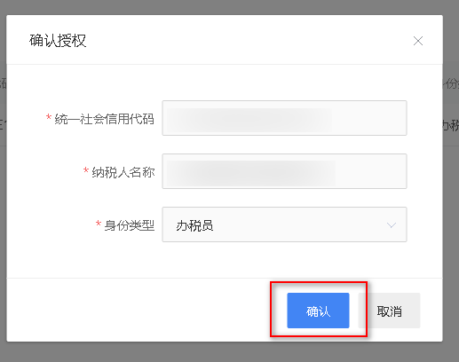Click the 身份类型 field label
The height and width of the screenshot is (362, 459).
tap(130, 225)
